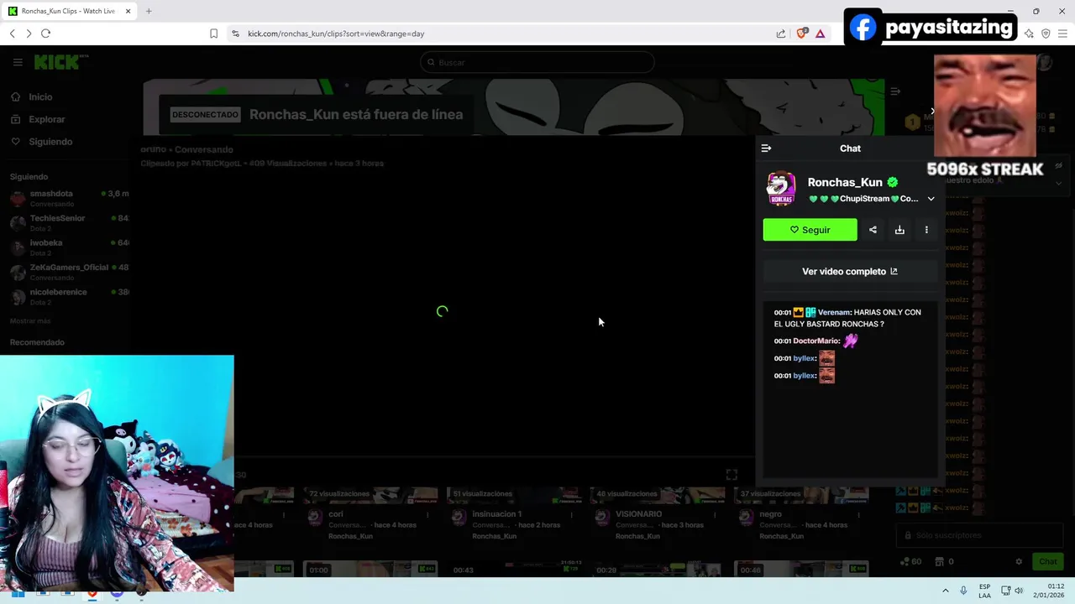Open the browser main menu
The image size is (1075, 604).
[1062, 34]
